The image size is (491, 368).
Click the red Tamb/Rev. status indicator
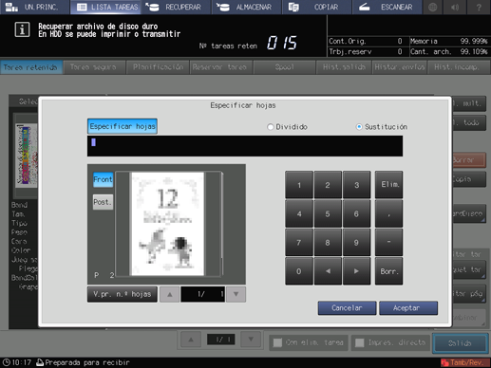point(465,362)
